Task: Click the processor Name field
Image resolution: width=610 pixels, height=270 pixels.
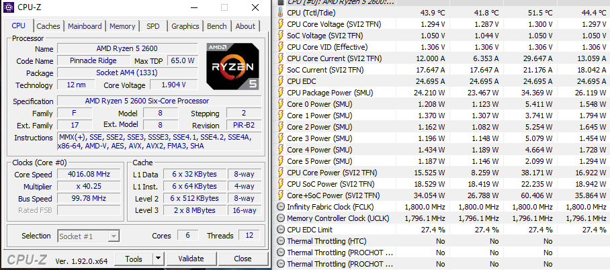Action: click(x=127, y=48)
